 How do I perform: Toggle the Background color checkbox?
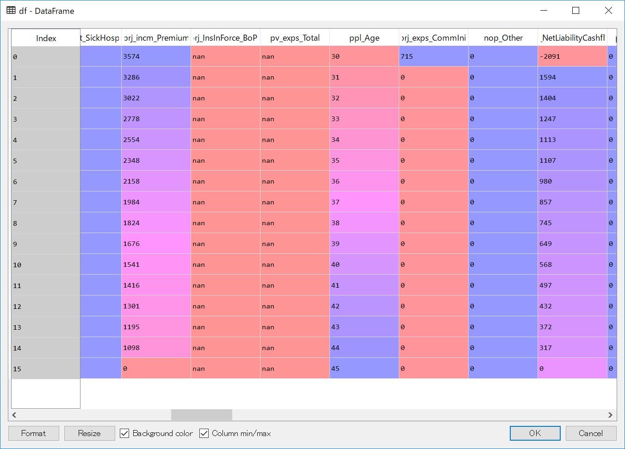pos(124,433)
